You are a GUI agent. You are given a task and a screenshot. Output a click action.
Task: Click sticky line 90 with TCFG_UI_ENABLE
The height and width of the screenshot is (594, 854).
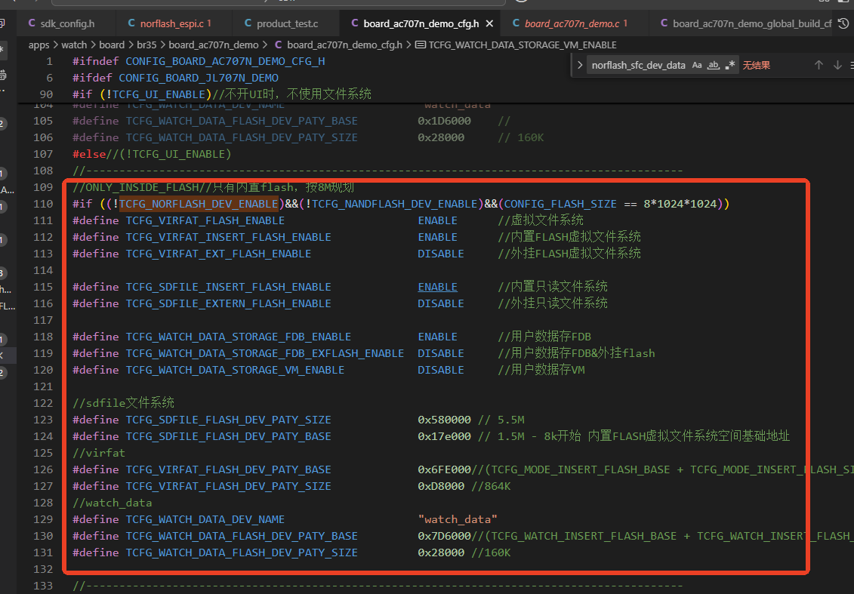click(436, 94)
